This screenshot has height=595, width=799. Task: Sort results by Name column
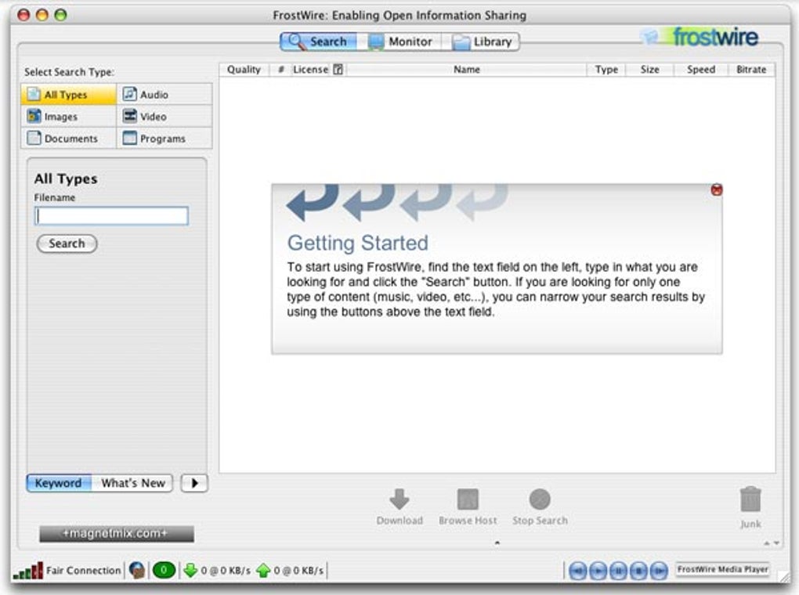pos(467,70)
